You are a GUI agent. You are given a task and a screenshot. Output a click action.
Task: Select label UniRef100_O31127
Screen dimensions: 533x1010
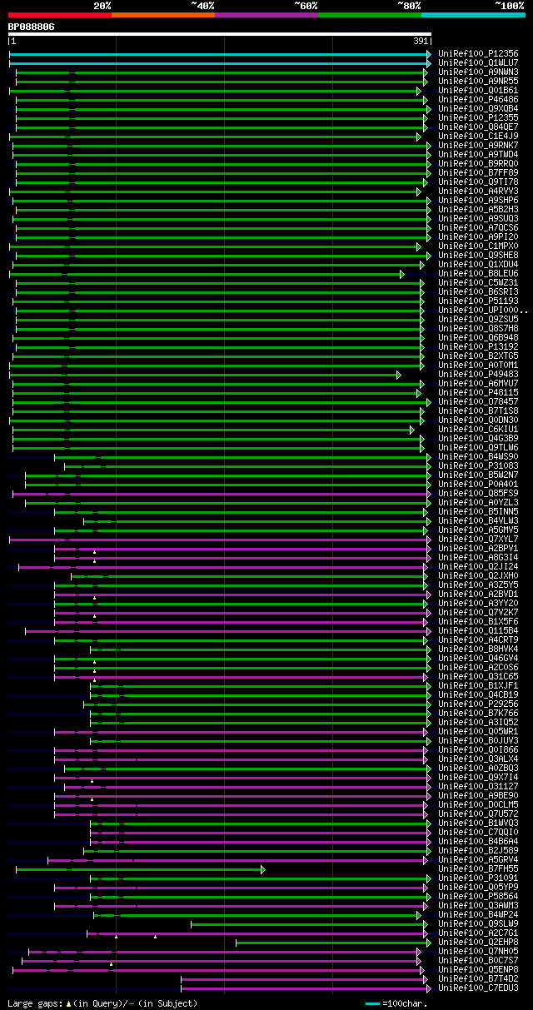tap(478, 786)
